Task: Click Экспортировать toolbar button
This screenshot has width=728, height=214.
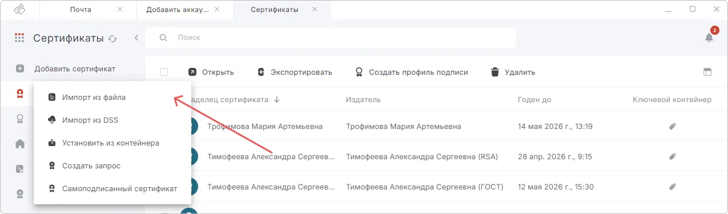Action: click(x=295, y=72)
